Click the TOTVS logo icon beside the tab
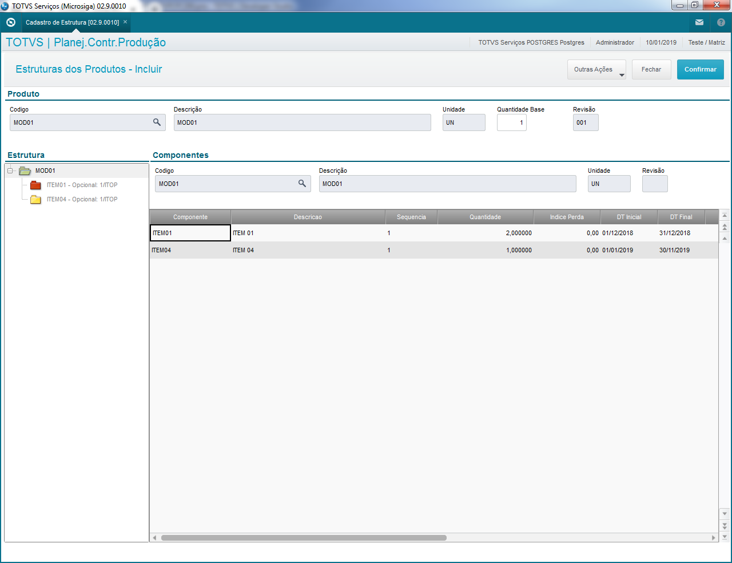This screenshot has height=563, width=732. tap(11, 22)
